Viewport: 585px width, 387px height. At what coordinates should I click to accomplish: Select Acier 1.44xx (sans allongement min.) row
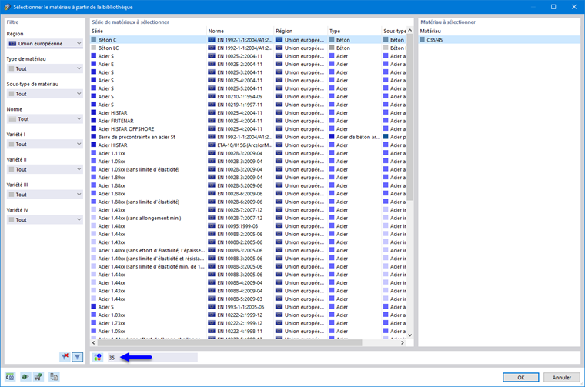pos(249,218)
